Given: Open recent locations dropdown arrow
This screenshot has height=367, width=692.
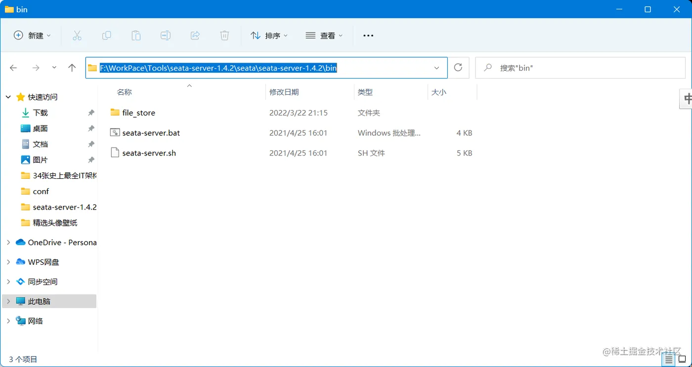Looking at the screenshot, I should pyautogui.click(x=54, y=68).
